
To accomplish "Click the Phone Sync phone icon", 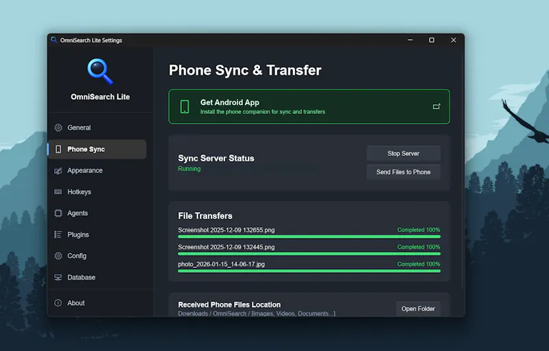I will (x=58, y=149).
